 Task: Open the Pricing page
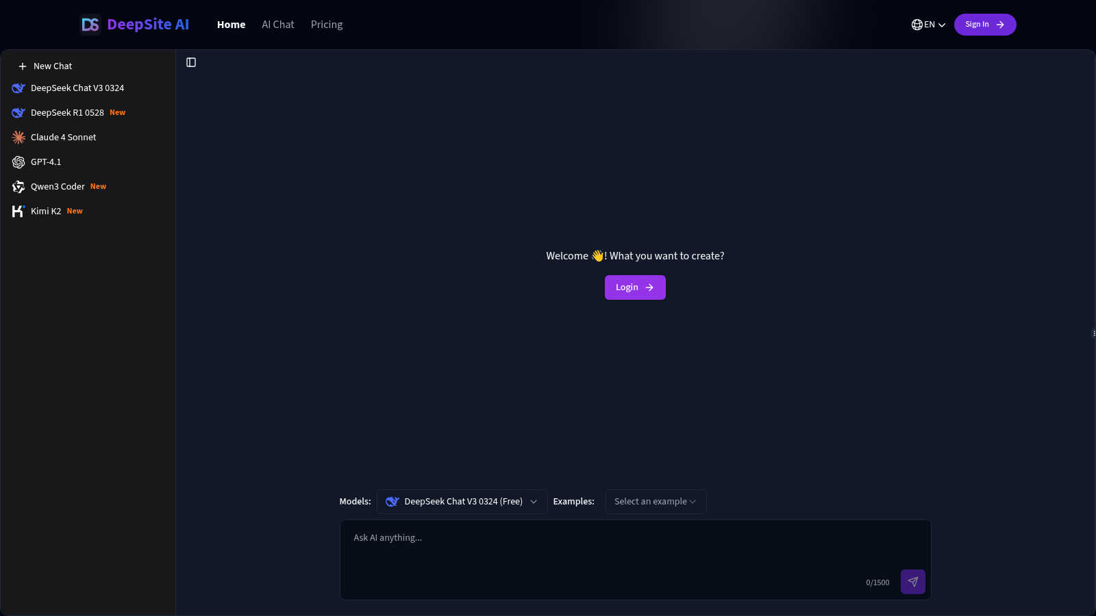(327, 25)
